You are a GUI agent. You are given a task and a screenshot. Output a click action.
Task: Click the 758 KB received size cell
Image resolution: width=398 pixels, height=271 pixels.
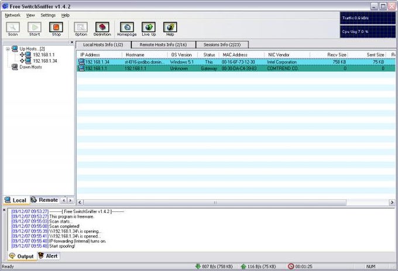[339, 62]
